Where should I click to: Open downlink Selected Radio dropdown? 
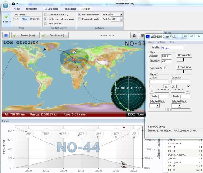tap(180, 105)
